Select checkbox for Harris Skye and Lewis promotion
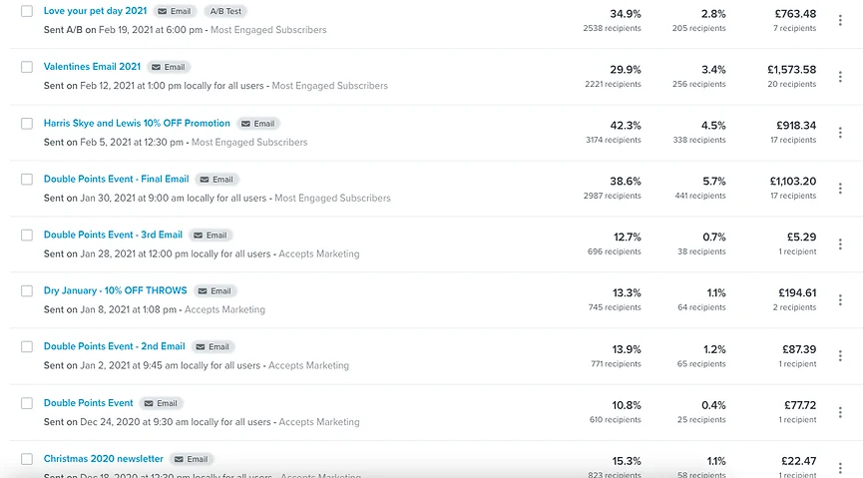The height and width of the screenshot is (478, 863). tap(27, 124)
